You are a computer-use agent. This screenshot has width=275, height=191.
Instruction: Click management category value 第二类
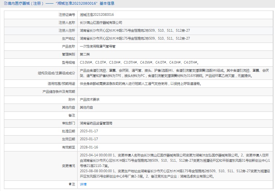[x=85, y=54]
